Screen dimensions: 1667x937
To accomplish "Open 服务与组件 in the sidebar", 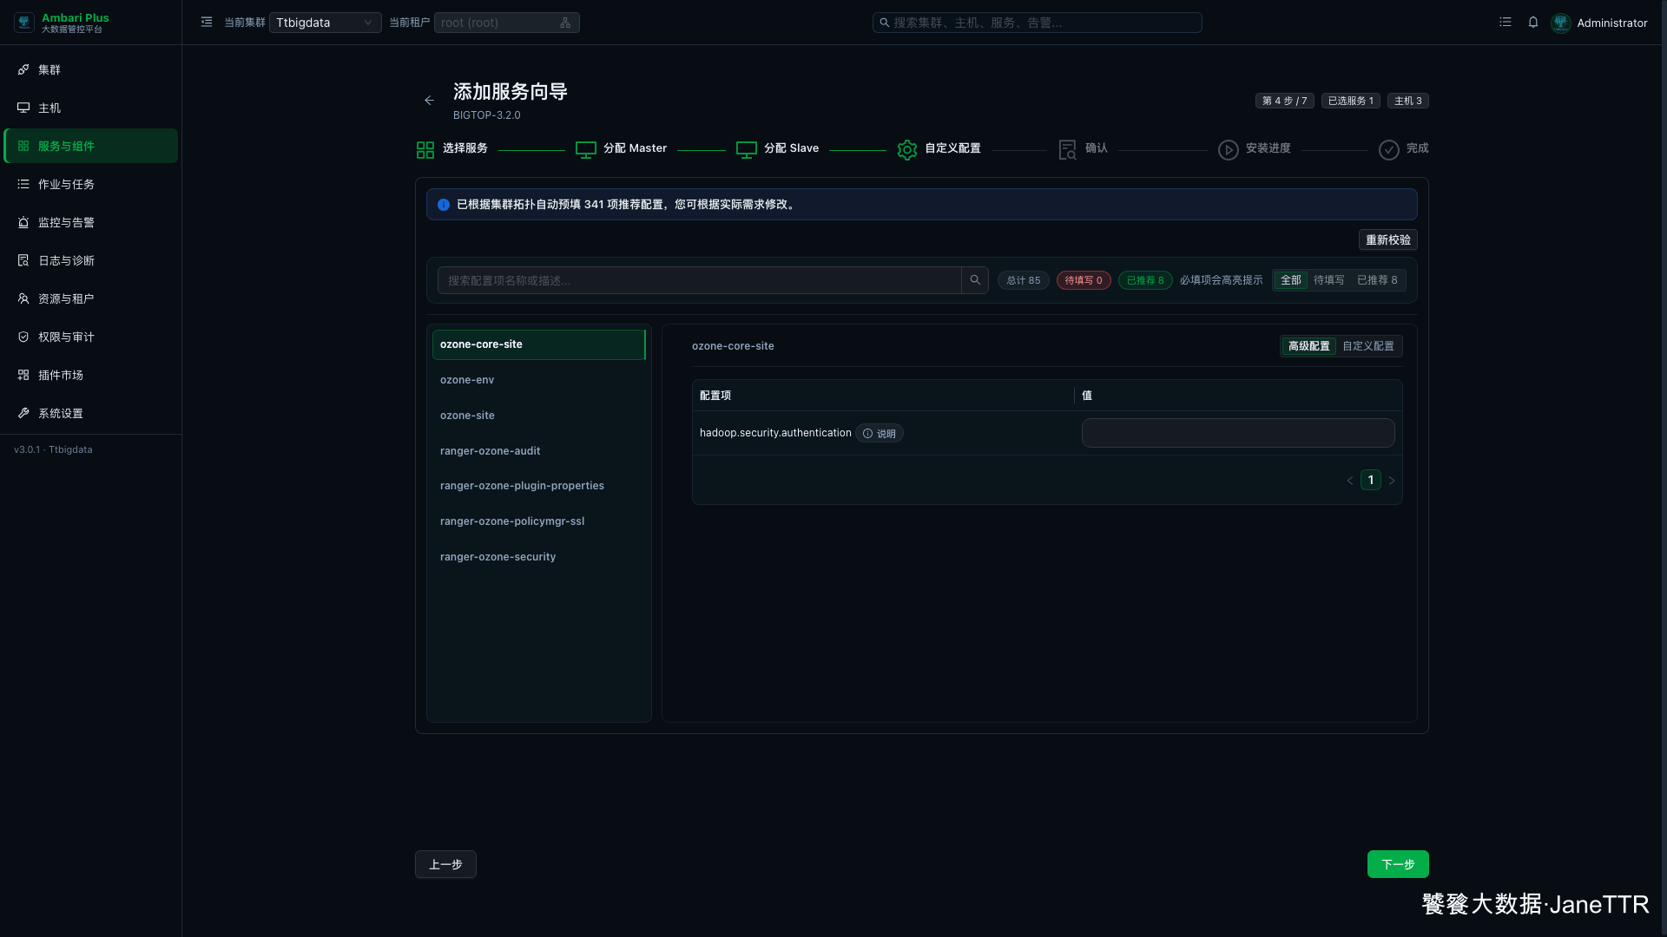I will pyautogui.click(x=90, y=146).
